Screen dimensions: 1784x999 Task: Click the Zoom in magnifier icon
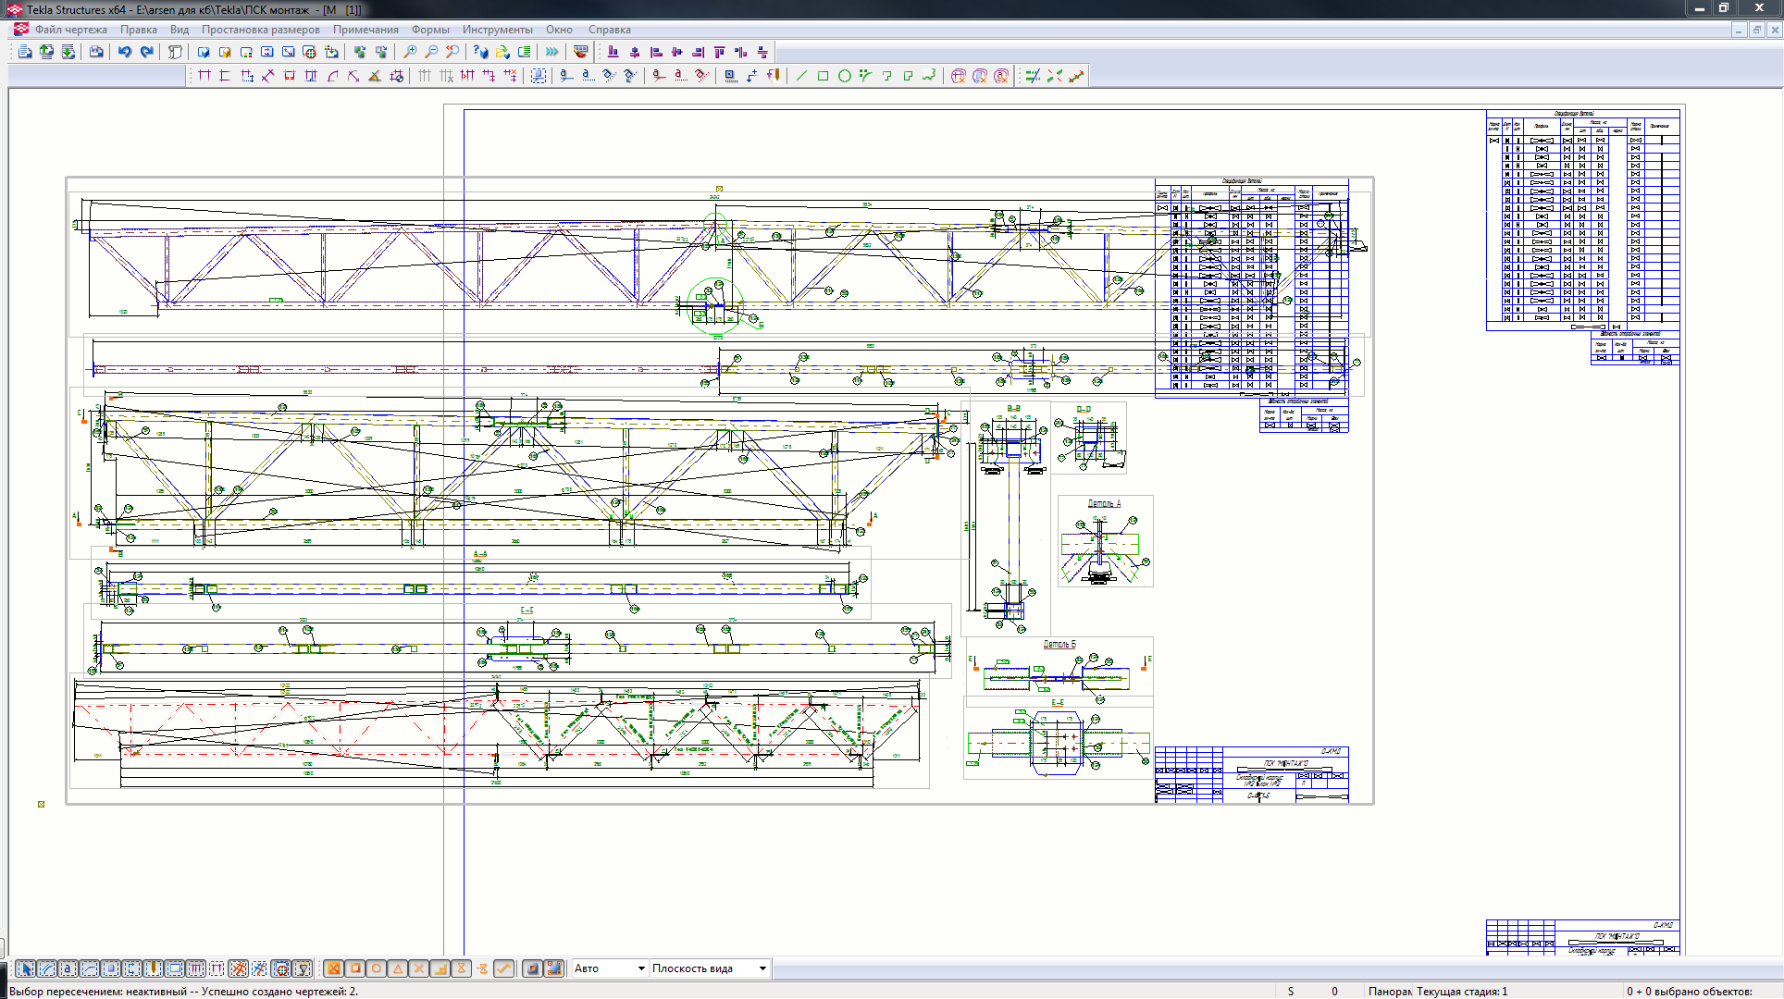[410, 52]
